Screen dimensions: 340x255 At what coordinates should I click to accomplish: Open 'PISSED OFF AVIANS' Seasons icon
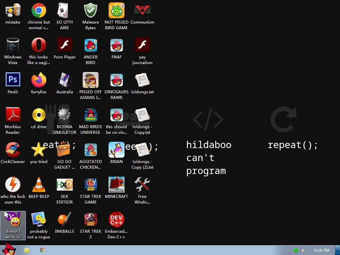pos(90,80)
